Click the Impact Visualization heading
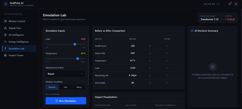Image resolution: width=242 pixels, height=109 pixels. click(106, 97)
